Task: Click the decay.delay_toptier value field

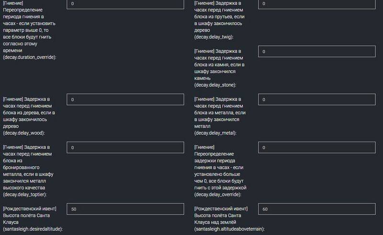Action: (125, 148)
